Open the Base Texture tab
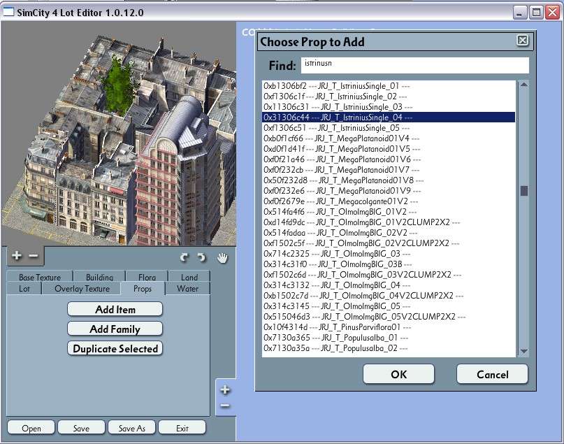564x444 pixels. click(40, 277)
